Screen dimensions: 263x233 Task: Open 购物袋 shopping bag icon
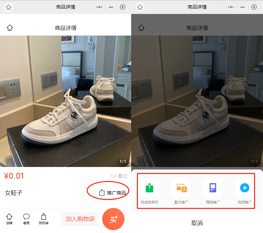pyautogui.click(x=44, y=219)
